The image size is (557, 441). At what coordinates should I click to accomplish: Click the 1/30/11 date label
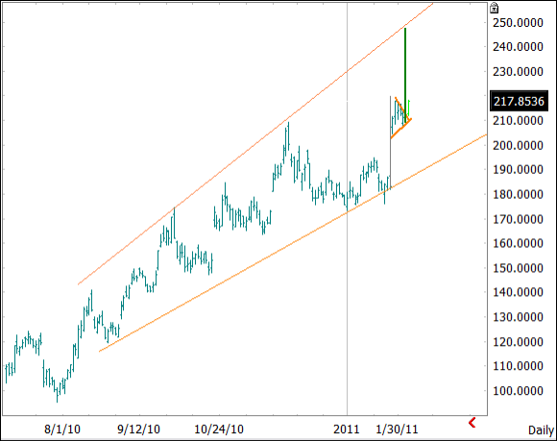coord(397,429)
